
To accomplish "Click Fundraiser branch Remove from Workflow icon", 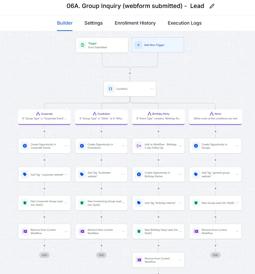I will 82,231.
